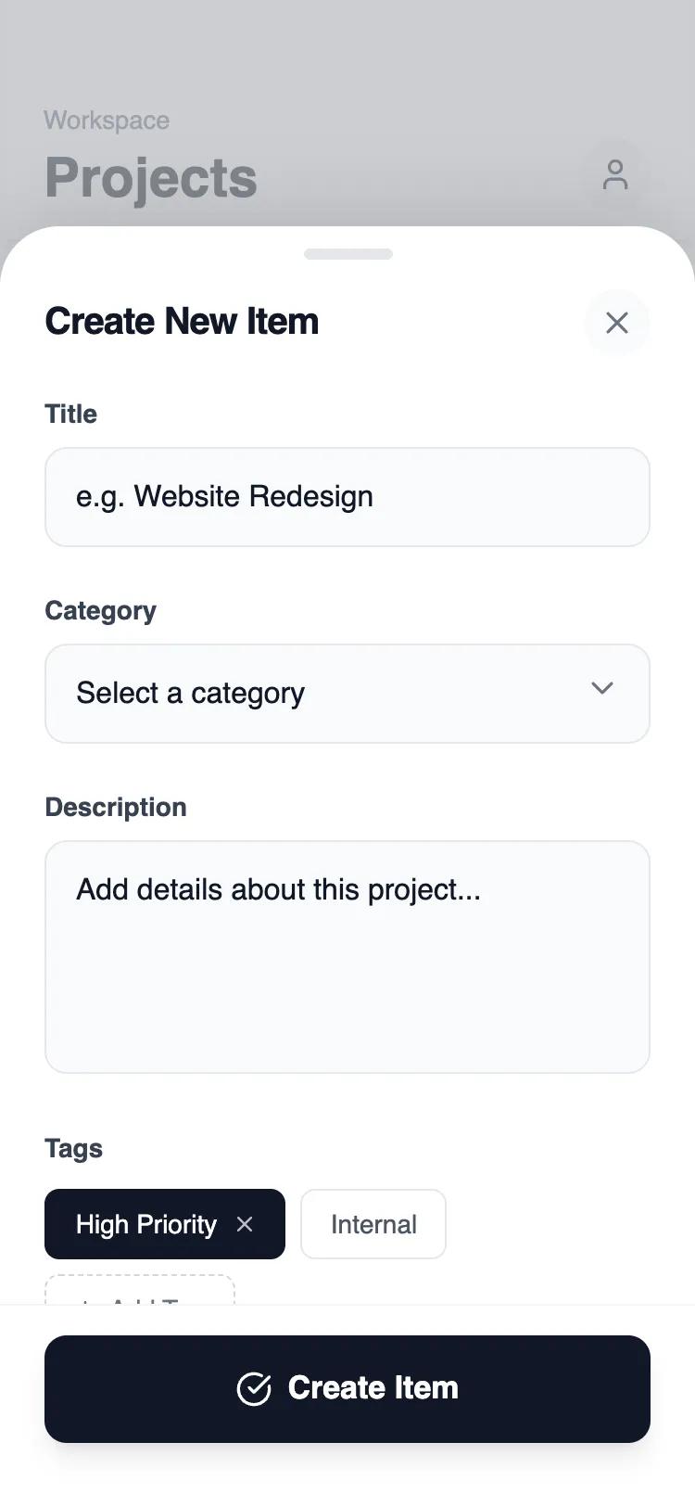Click the chevron arrow in Category field
Screen dimensions: 695x1506
(x=602, y=688)
